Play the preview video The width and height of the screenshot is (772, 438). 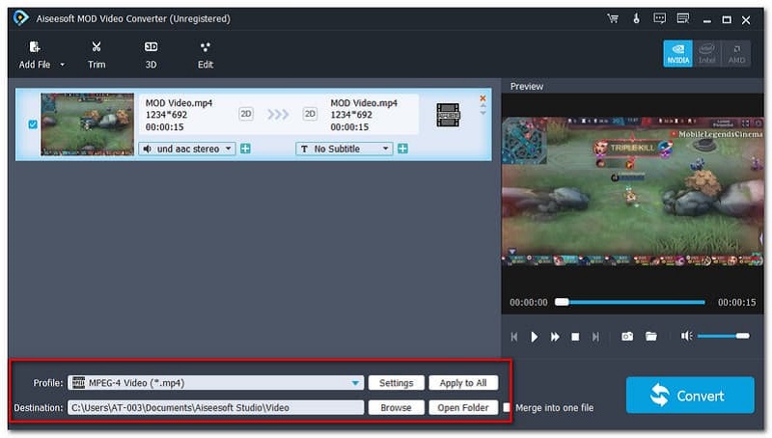pyautogui.click(x=535, y=337)
